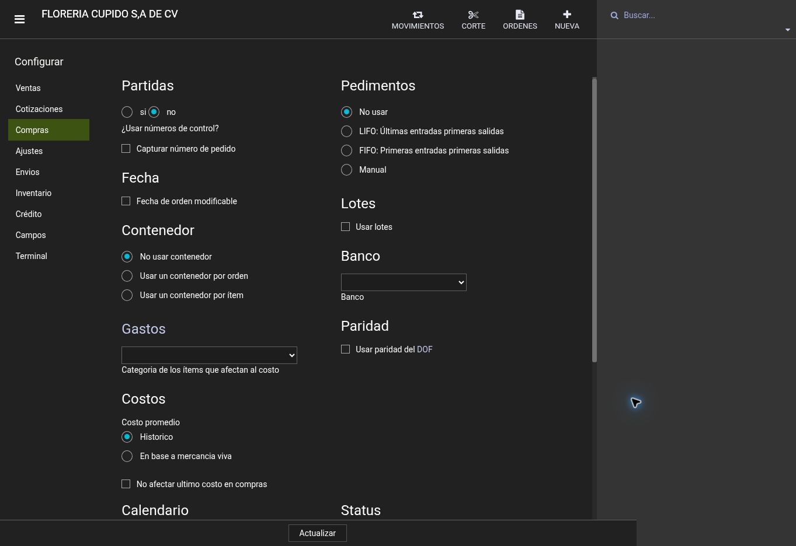The width and height of the screenshot is (796, 546).
Task: Select Partidas 'si' radio button
Action: [x=127, y=112]
